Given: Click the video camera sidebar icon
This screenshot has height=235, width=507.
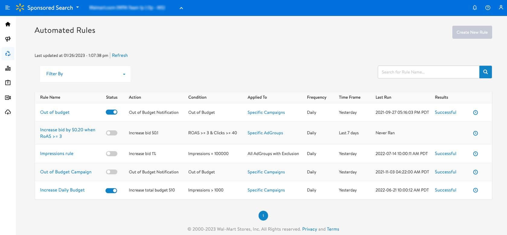Looking at the screenshot, I should click(x=8, y=98).
